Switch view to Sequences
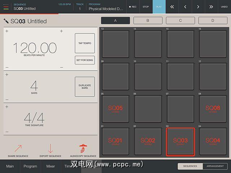The height and width of the screenshot is (173, 231). 190,166
